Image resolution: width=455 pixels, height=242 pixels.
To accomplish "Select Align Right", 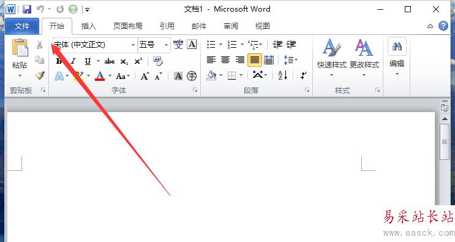I will point(240,60).
